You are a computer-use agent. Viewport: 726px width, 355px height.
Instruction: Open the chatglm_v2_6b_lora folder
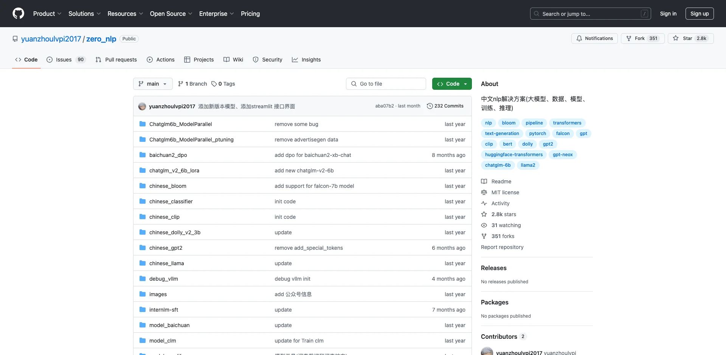pos(174,171)
